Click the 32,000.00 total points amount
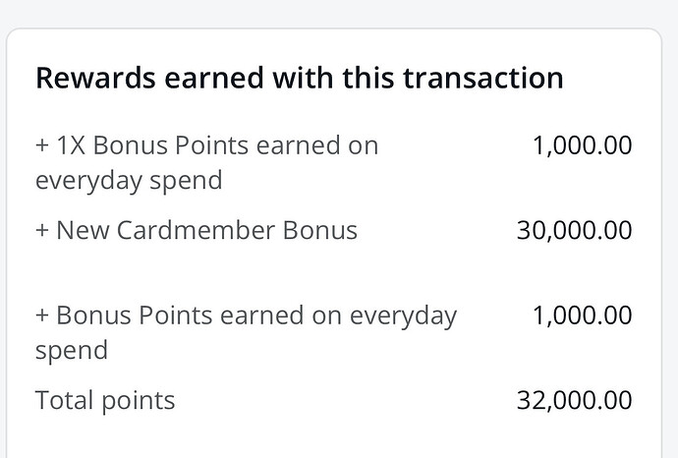 574,400
